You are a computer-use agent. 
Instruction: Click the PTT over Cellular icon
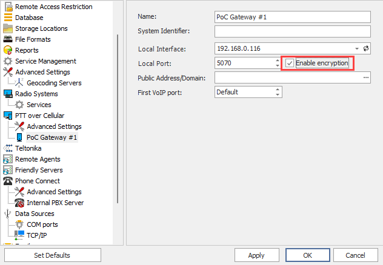[x=8, y=116]
